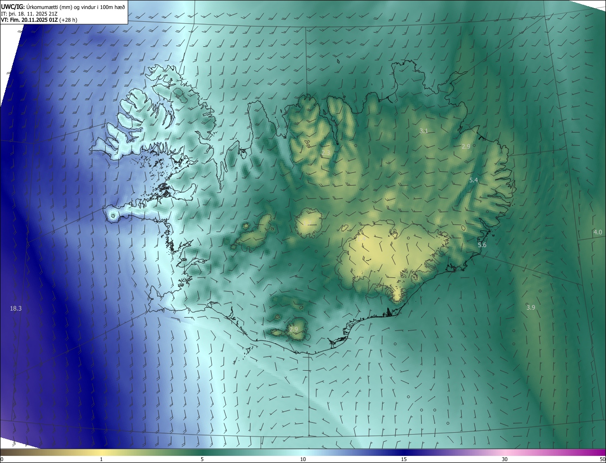Click the 2.9 value label on the southern glacier
Viewport: 606px width, 463px height.
click(x=294, y=329)
